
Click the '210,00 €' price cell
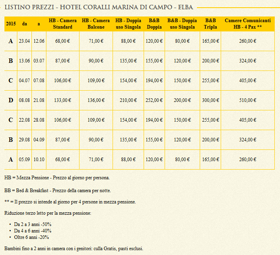point(128,100)
